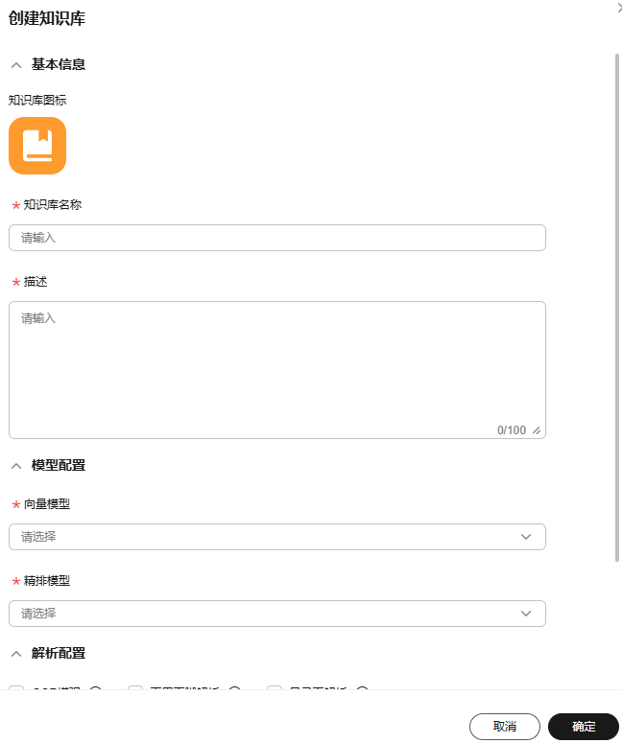Image resolution: width=622 pixels, height=743 pixels.
Task: Click the description textarea resize handle
Action: pos(537,430)
